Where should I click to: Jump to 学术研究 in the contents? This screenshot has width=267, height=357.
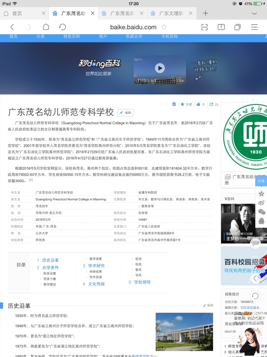tap(96, 266)
